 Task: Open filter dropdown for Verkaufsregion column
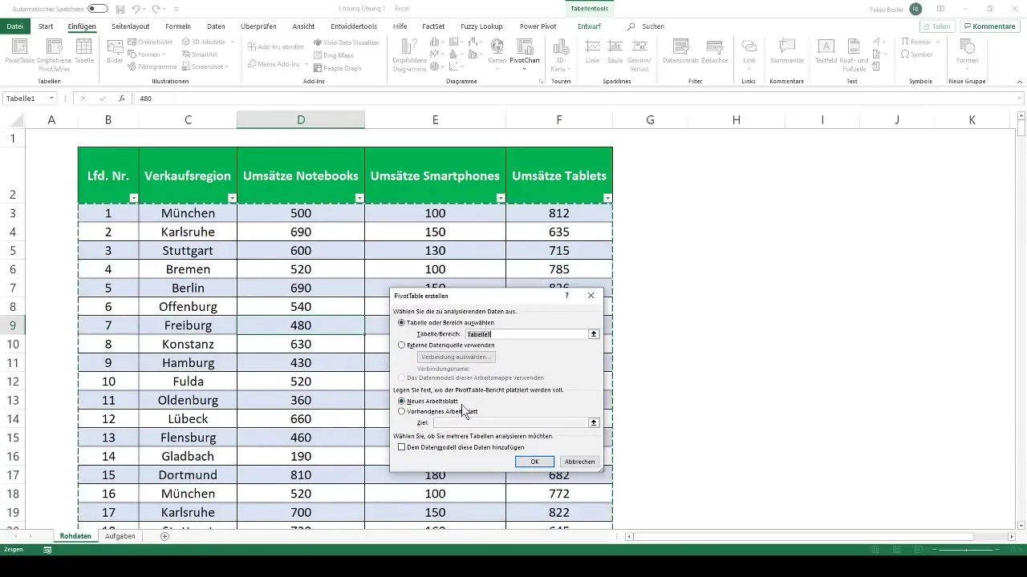pyautogui.click(x=232, y=198)
